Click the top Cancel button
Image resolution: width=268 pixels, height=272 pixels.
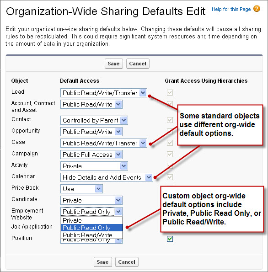138,64
